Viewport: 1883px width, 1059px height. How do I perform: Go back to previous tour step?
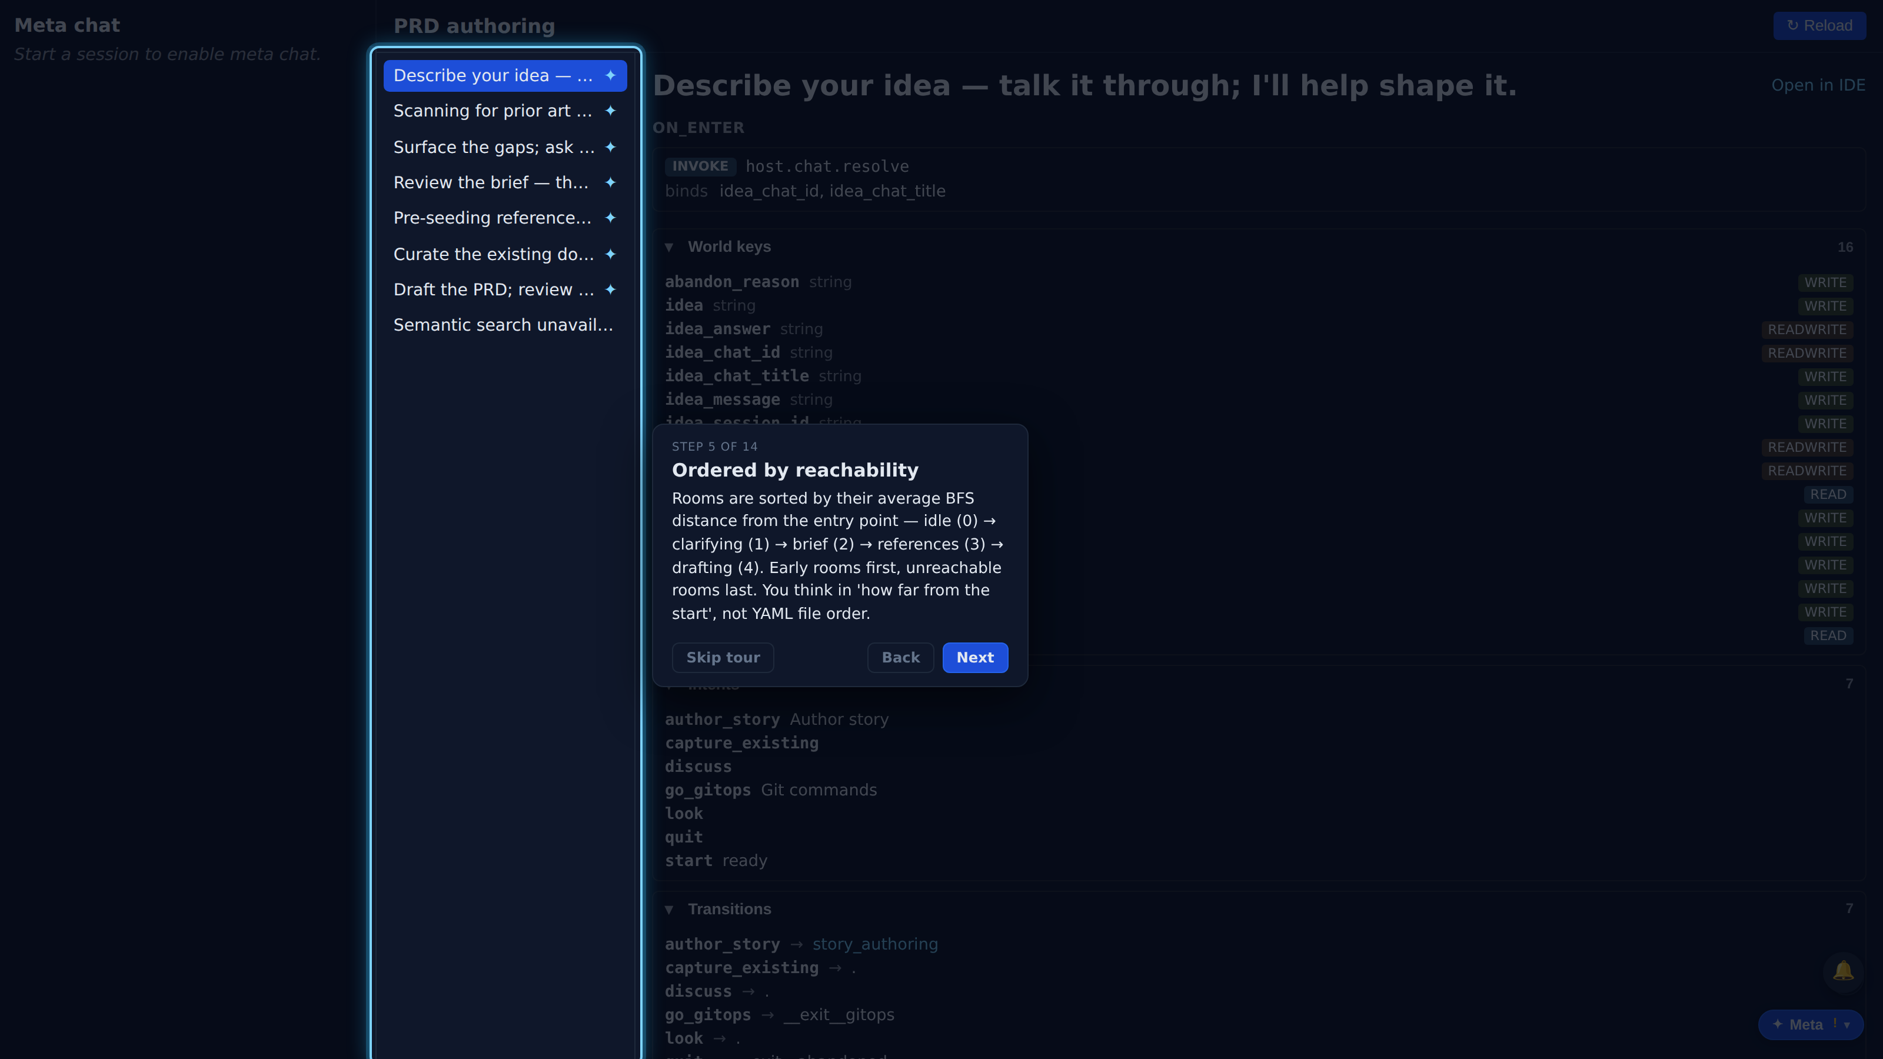900,657
